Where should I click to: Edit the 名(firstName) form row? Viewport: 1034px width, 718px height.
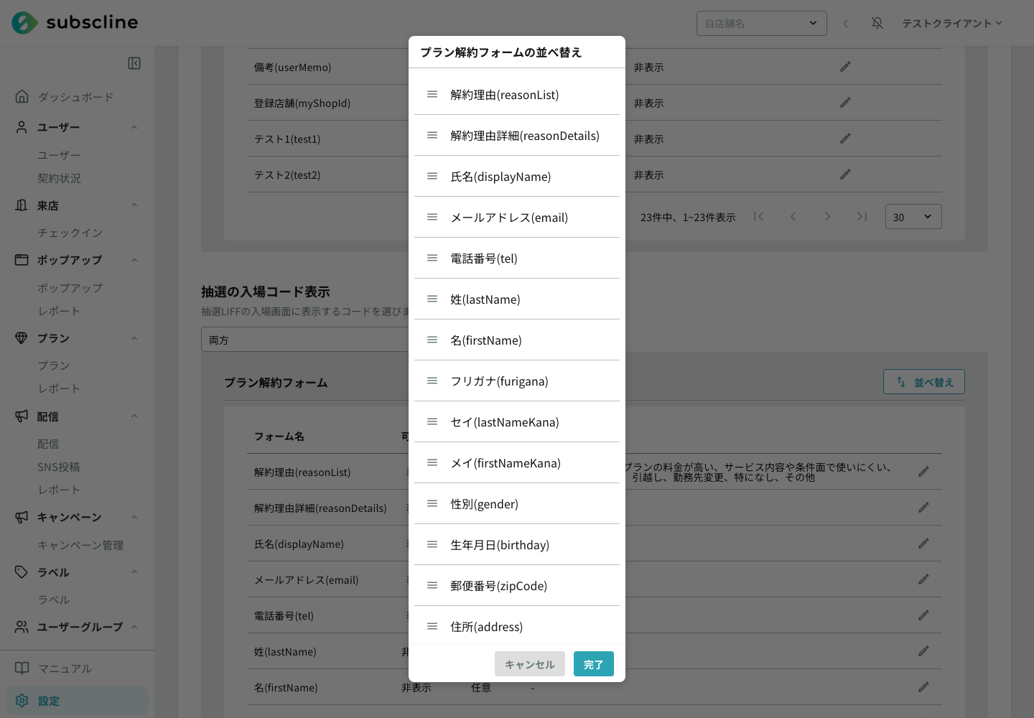point(923,687)
